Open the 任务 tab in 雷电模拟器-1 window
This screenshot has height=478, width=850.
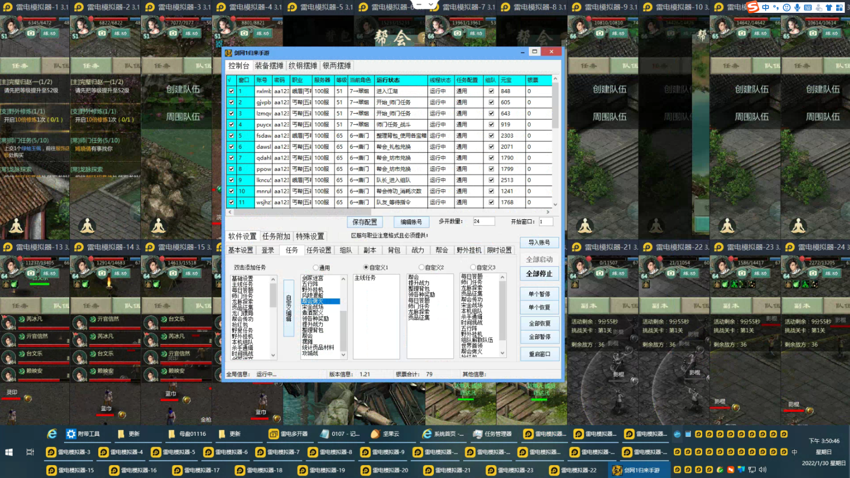click(x=20, y=66)
